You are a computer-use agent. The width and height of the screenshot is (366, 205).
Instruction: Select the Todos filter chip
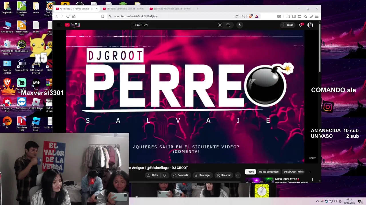[250, 172]
